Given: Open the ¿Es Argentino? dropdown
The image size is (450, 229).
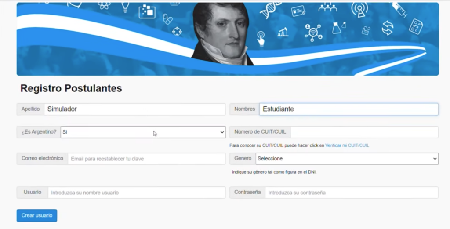Looking at the screenshot, I should (x=143, y=132).
